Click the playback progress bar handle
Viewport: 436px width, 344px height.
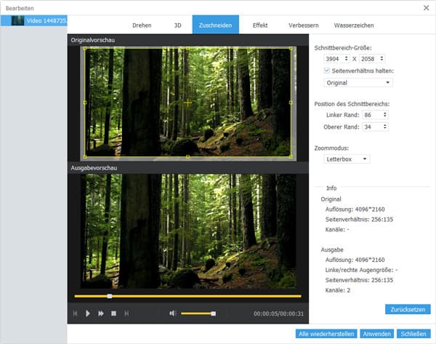[x=110, y=296]
